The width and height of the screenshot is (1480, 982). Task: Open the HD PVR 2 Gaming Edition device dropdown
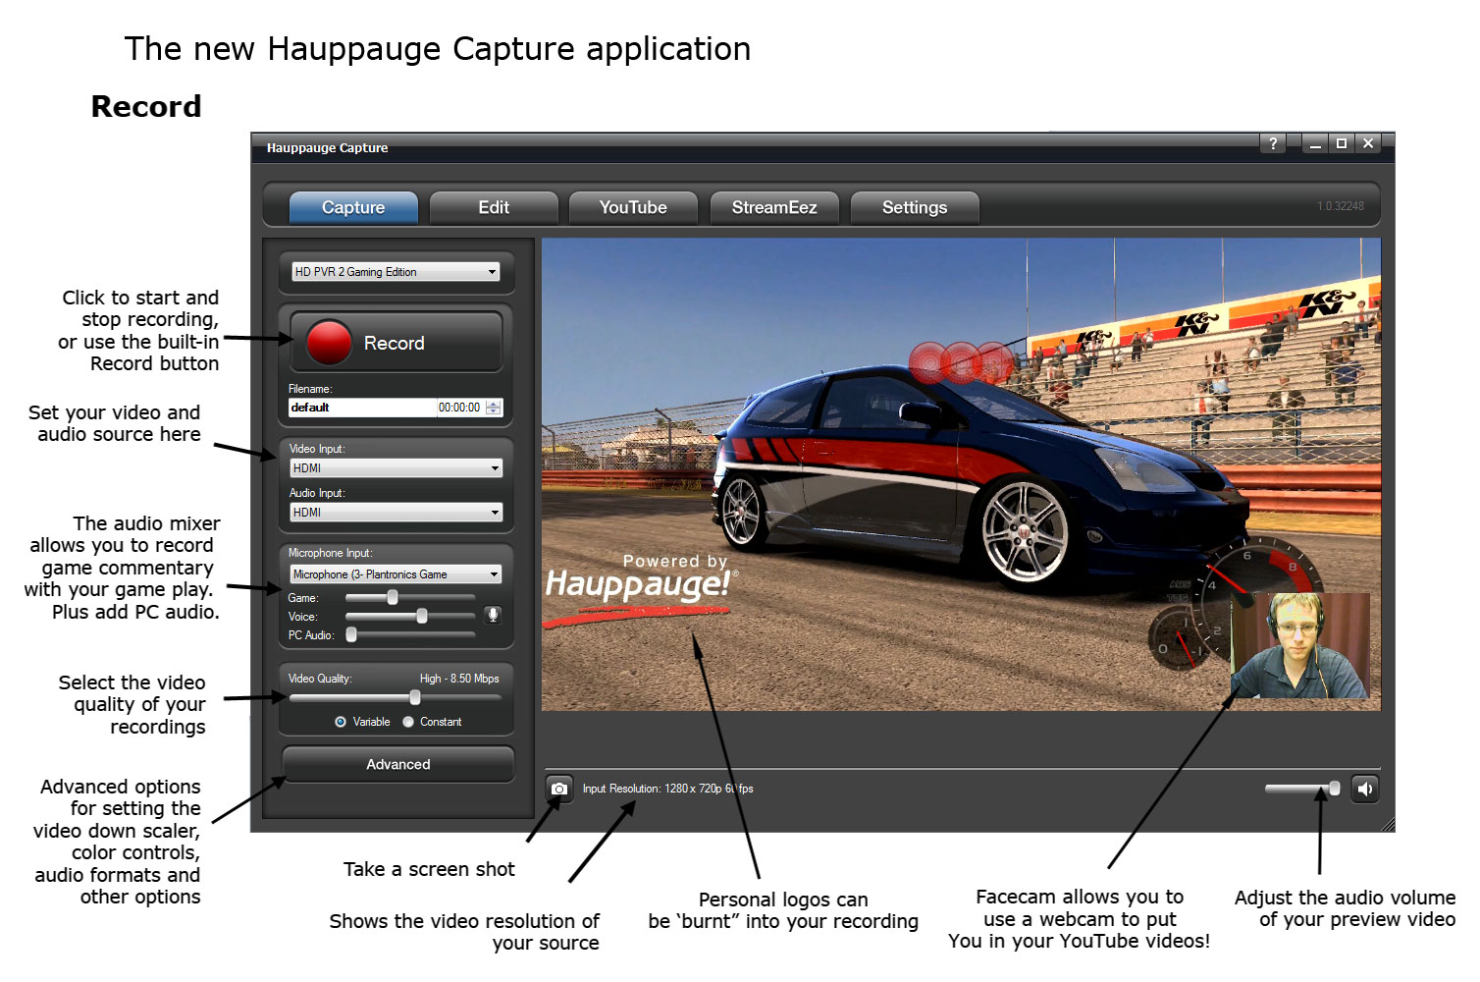(x=396, y=272)
